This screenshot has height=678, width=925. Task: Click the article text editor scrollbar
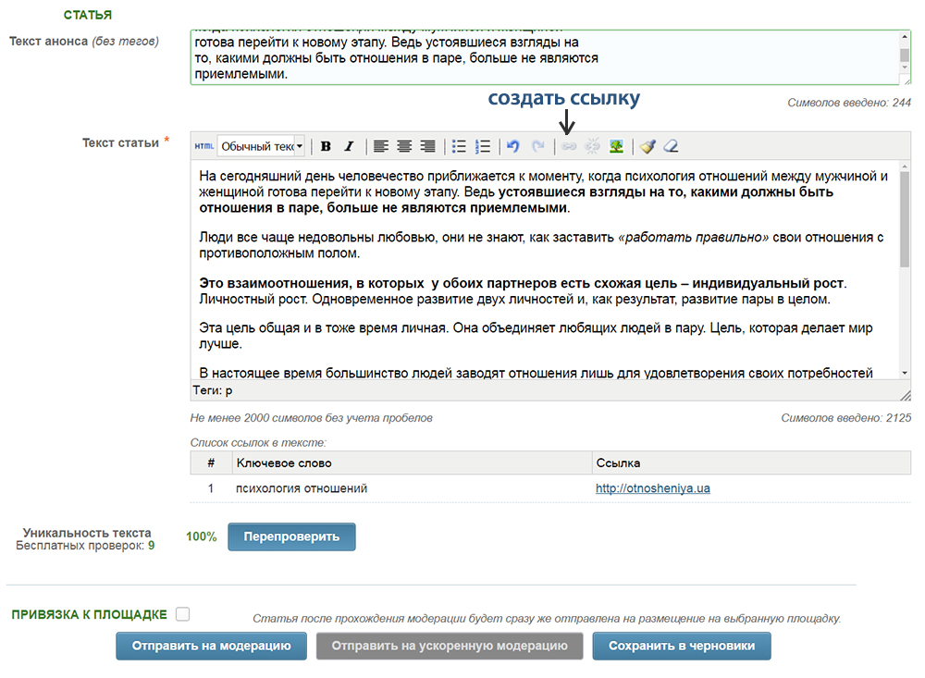pos(905,268)
